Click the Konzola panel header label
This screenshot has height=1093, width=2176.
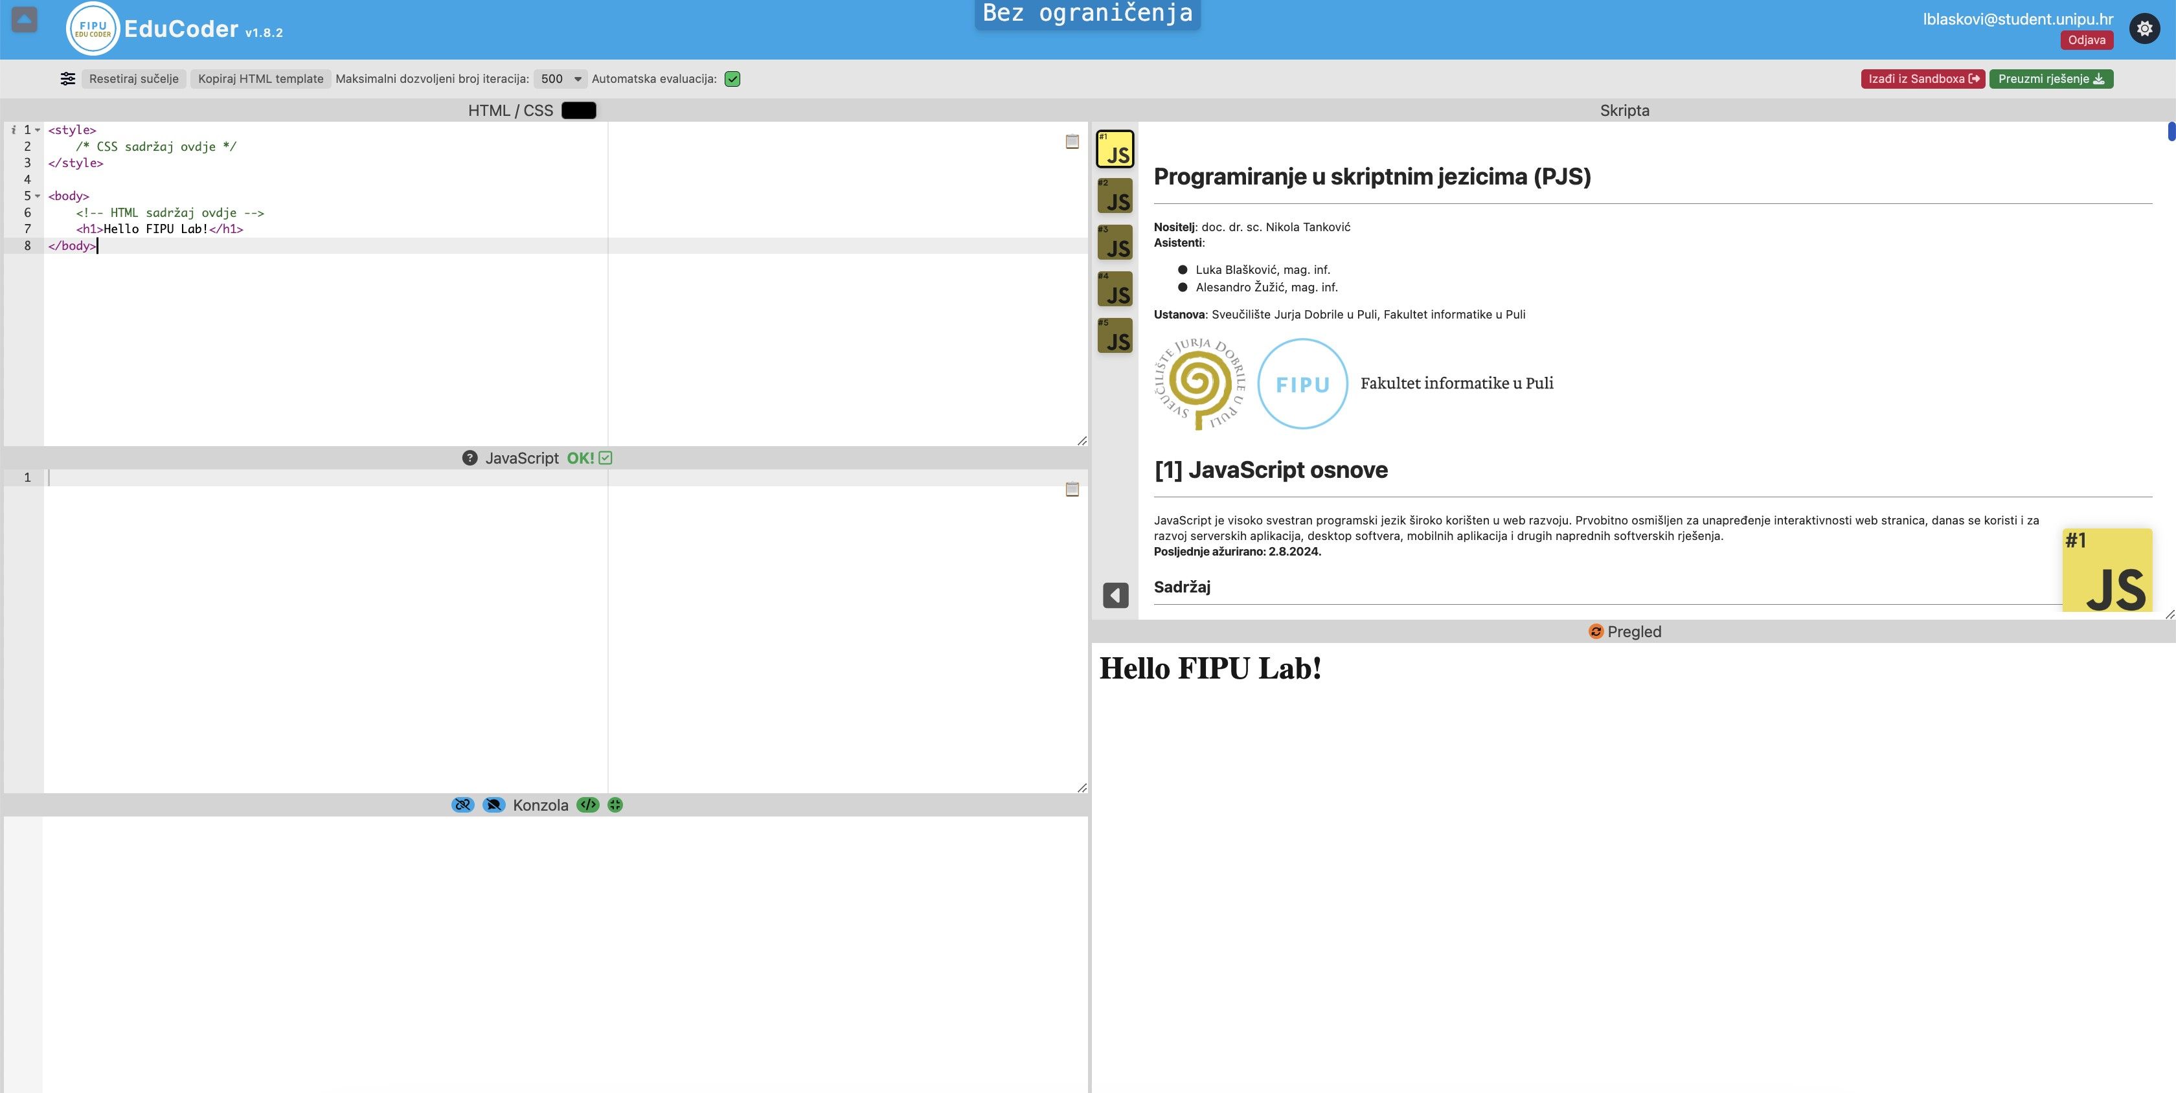click(541, 805)
